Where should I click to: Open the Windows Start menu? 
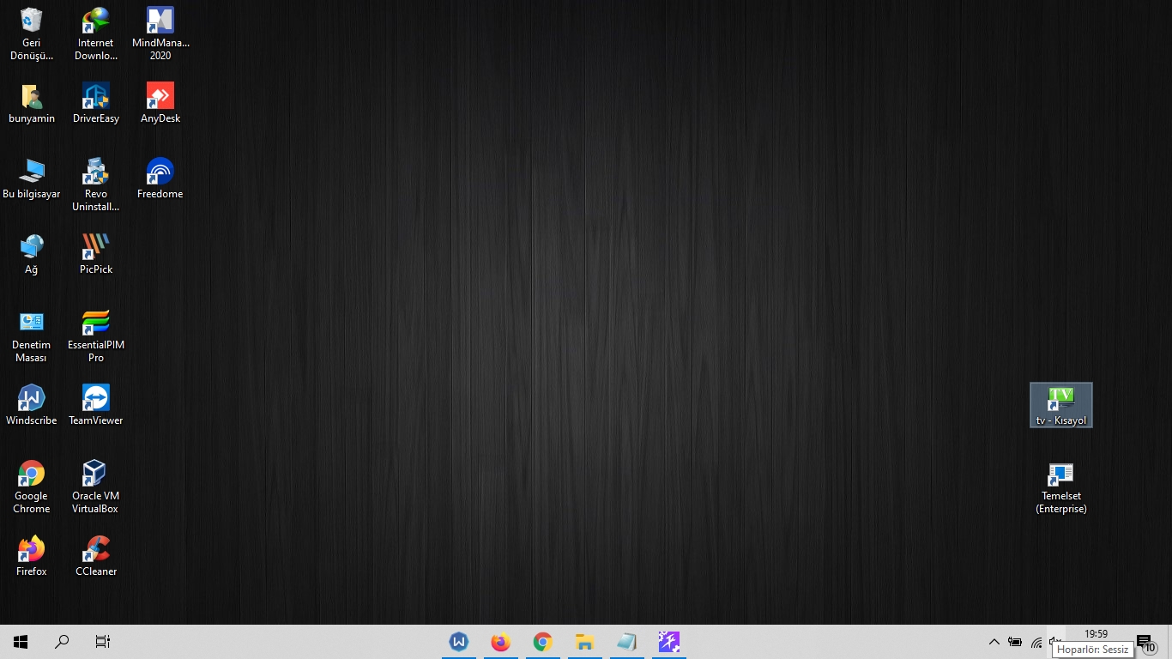(21, 642)
